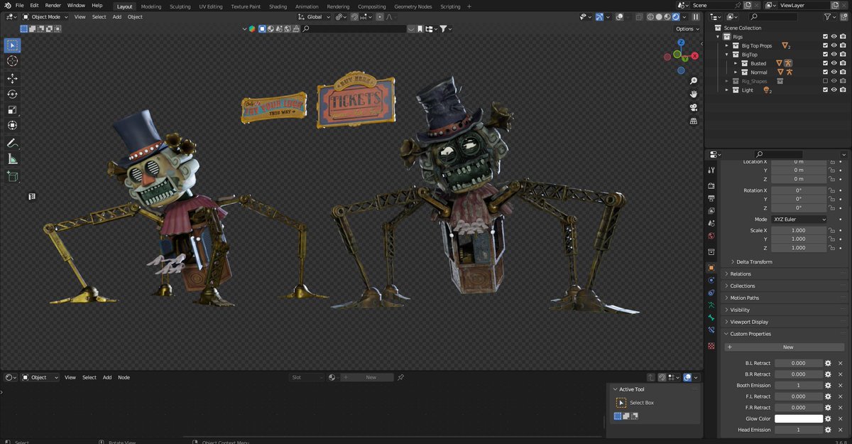Open the Object properties tab
This screenshot has width=852, height=444.
coord(711,268)
